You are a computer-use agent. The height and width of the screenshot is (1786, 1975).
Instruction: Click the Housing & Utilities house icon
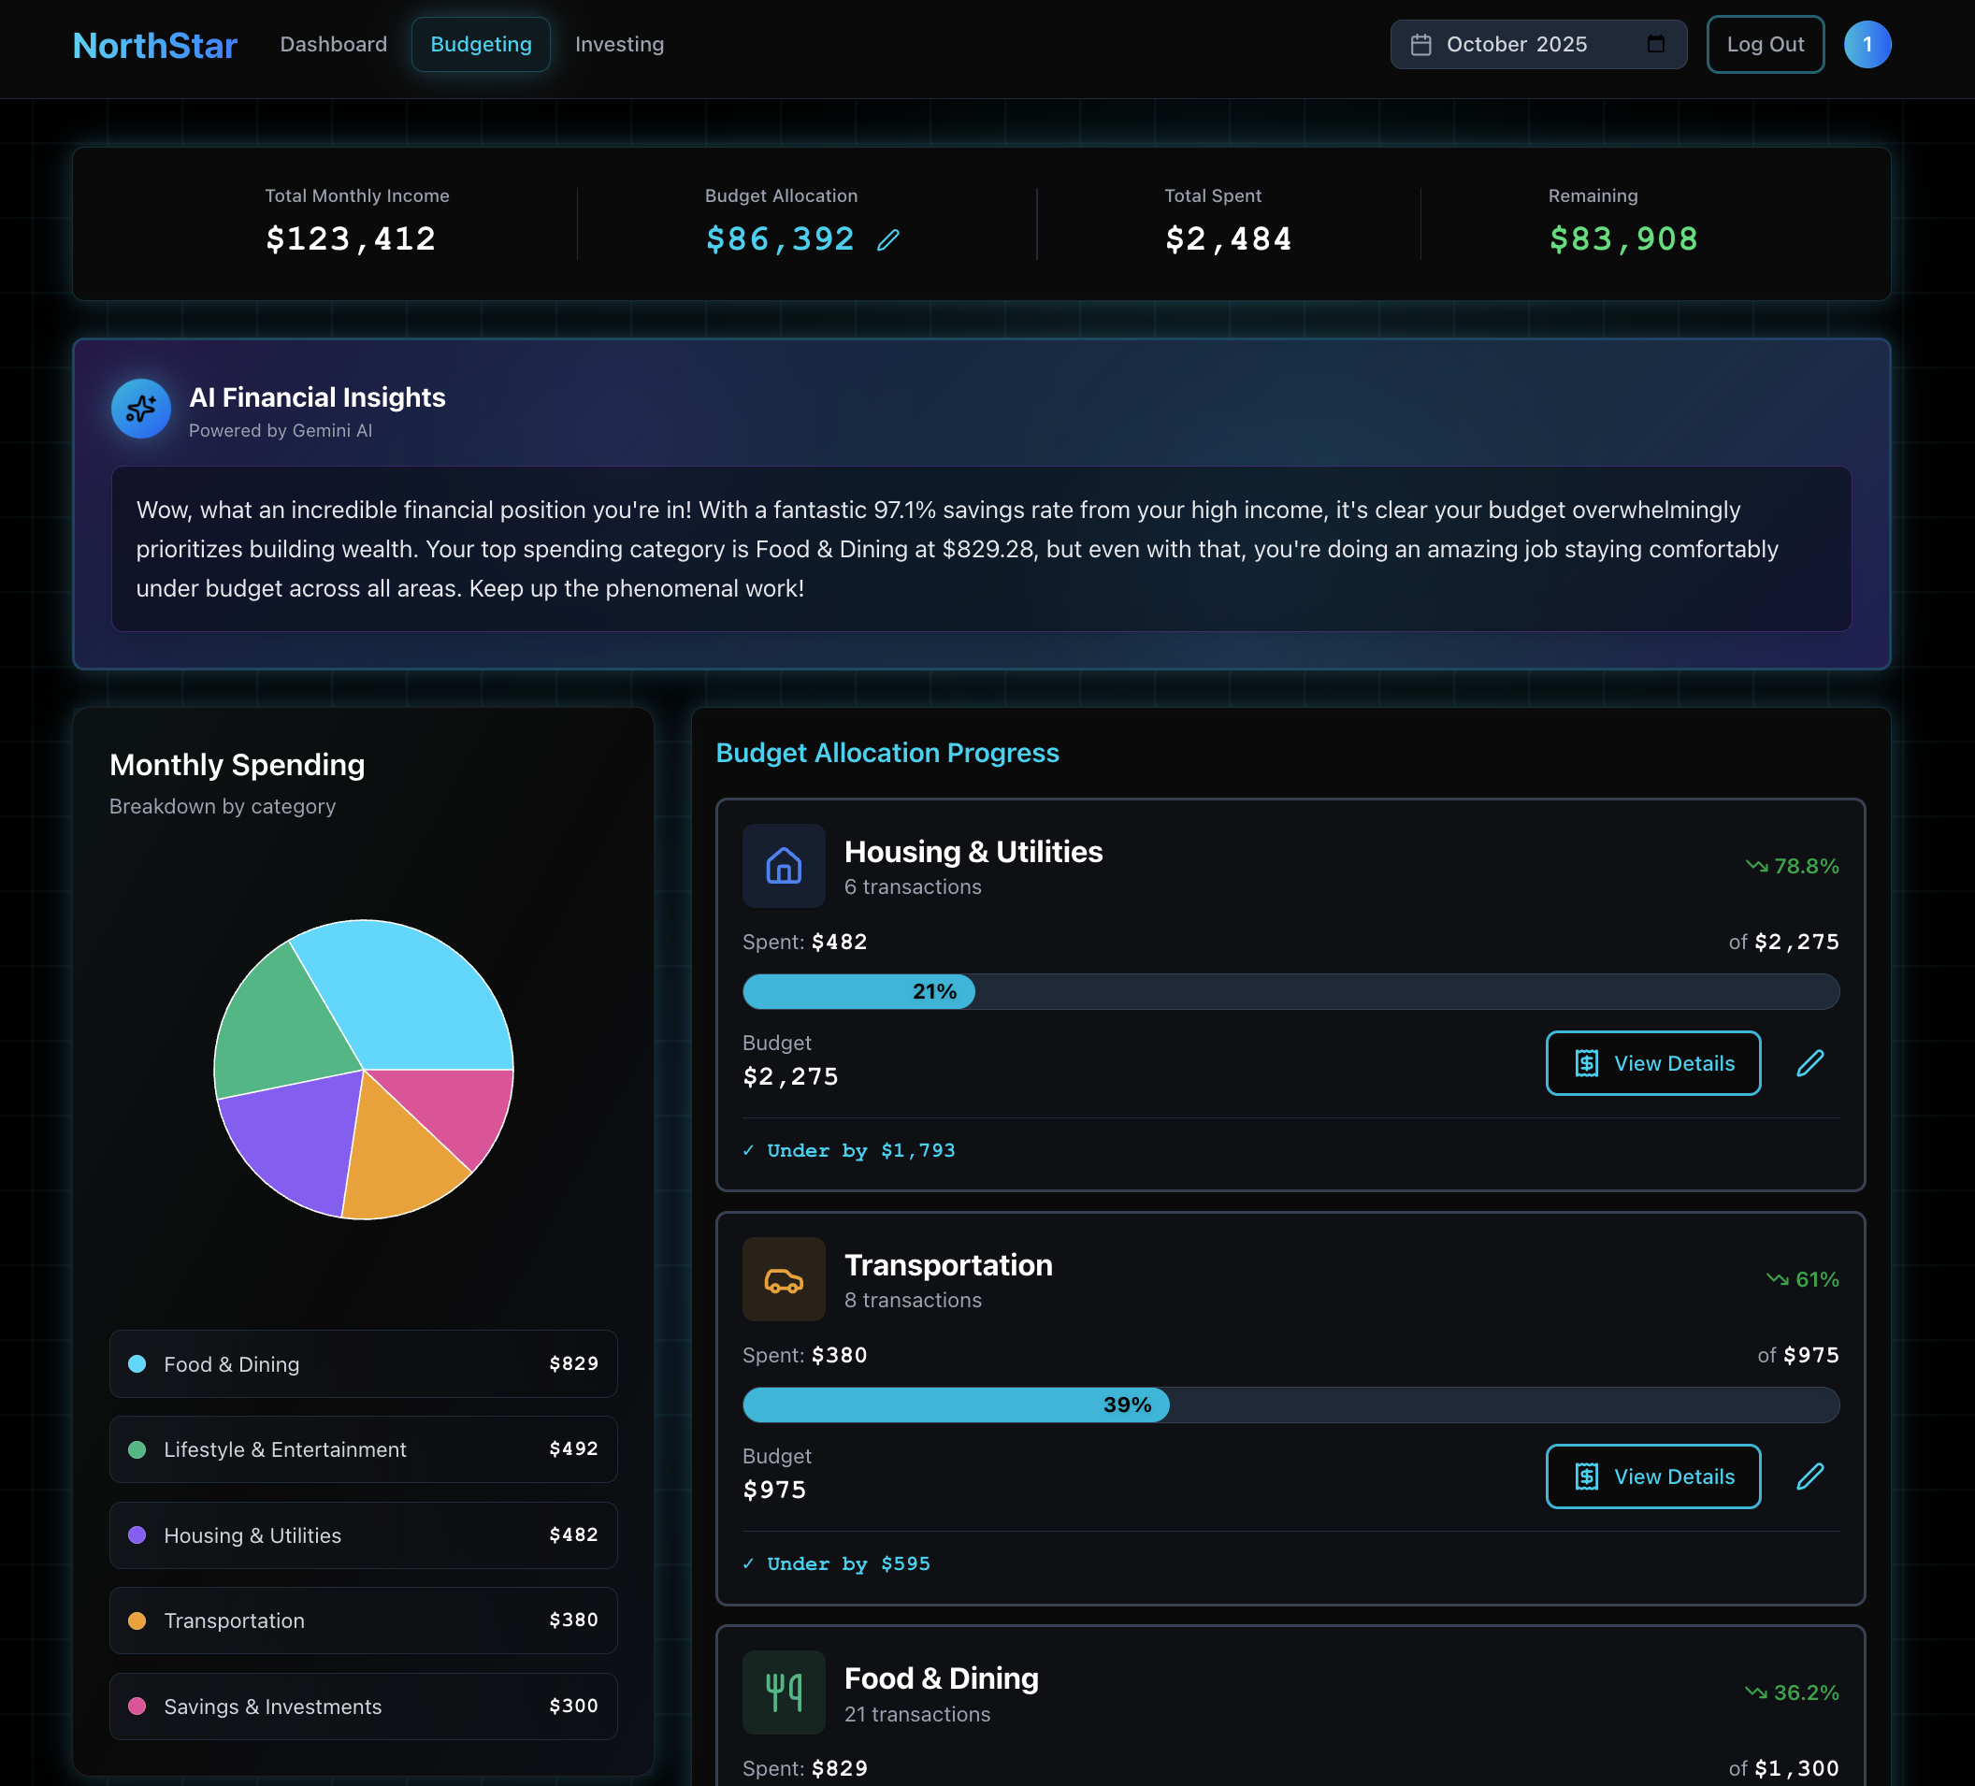tap(783, 866)
